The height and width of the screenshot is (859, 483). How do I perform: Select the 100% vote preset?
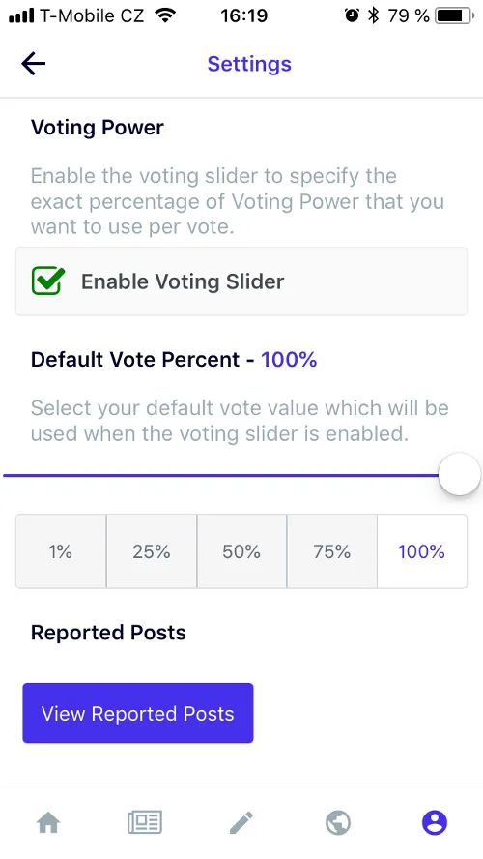click(x=422, y=551)
